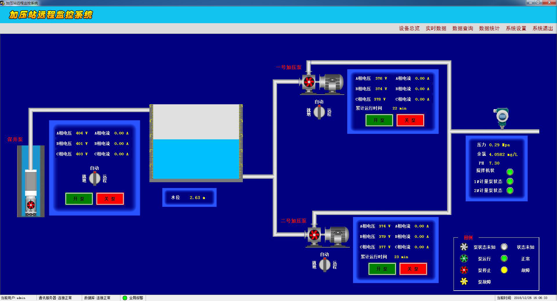Click the 故障 yellow legend light
Image resolution: width=557 pixels, height=301 pixels.
[x=504, y=270]
